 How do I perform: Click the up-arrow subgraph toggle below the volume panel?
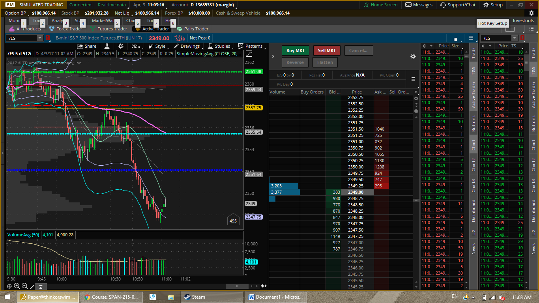click(41, 286)
